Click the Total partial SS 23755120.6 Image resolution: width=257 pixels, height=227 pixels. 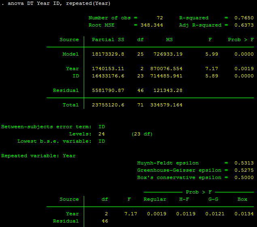tap(108, 105)
